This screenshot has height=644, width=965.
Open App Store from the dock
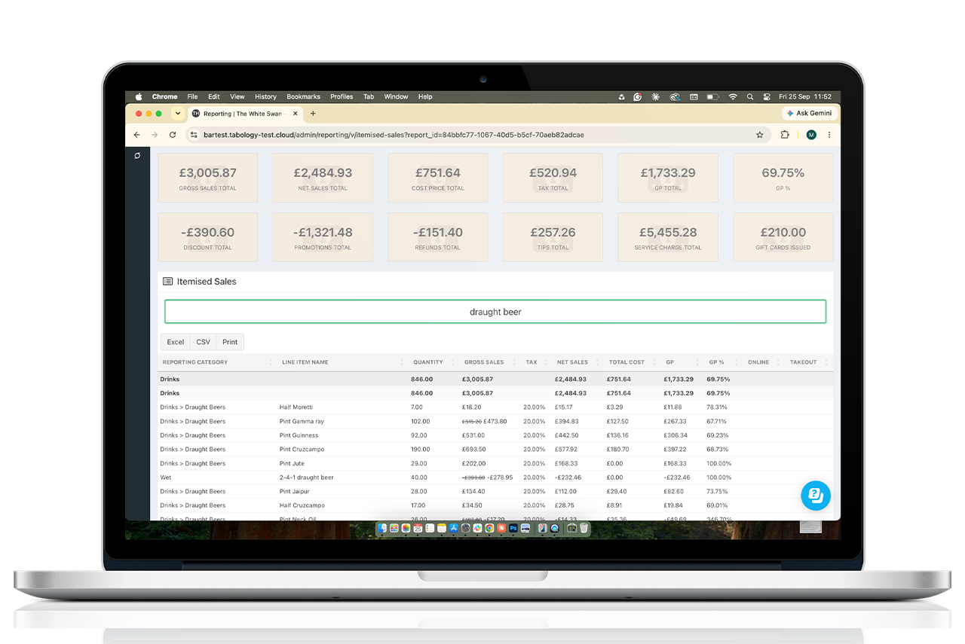click(x=454, y=528)
